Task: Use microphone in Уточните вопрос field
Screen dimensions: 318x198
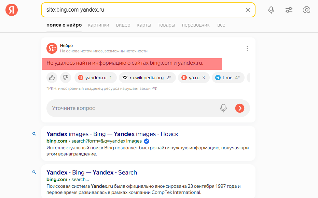Action: [x=223, y=108]
